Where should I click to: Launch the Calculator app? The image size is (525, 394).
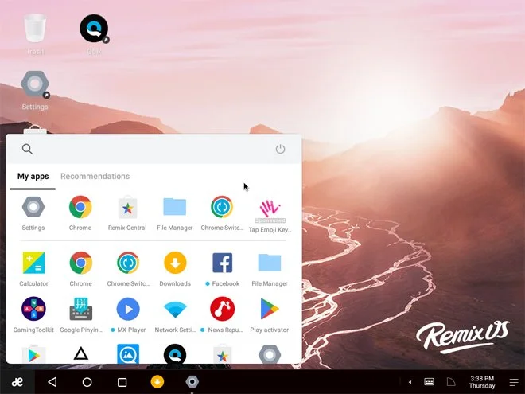(x=33, y=269)
